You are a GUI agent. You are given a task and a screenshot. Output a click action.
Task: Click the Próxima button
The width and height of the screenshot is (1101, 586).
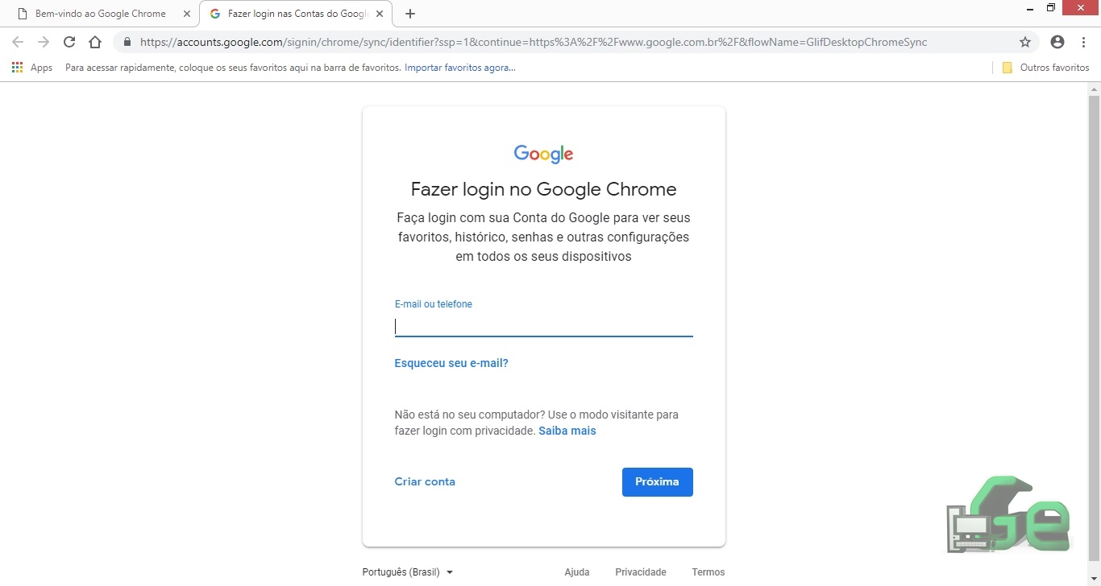tap(657, 482)
